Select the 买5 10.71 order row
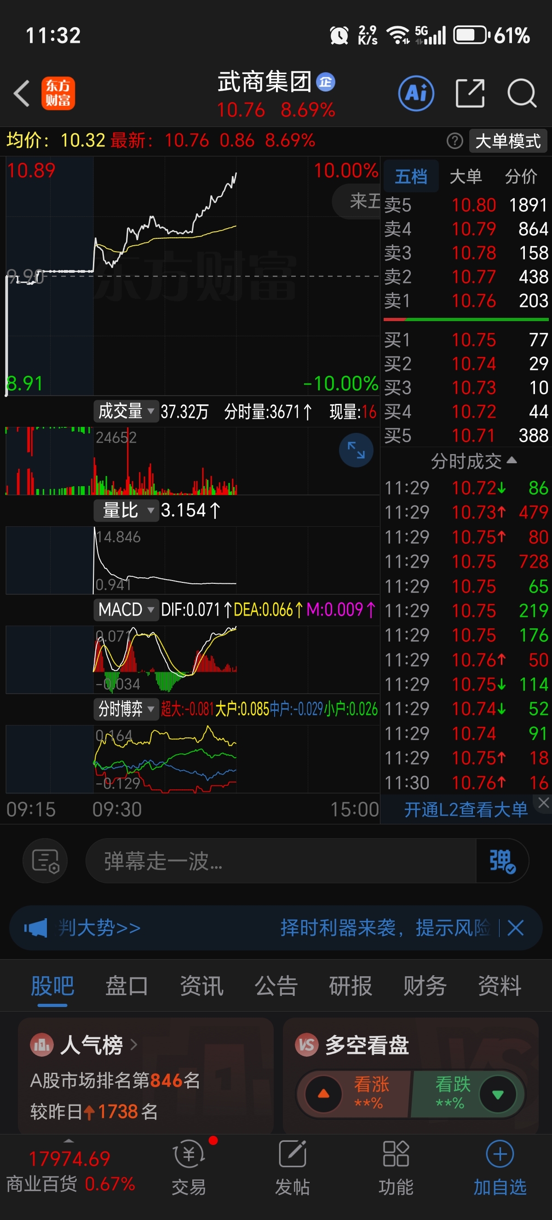This screenshot has height=1220, width=552. pos(466,435)
